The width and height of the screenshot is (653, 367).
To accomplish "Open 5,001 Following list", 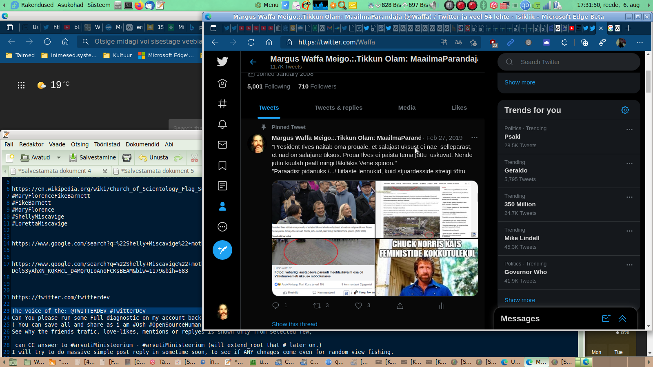I will pos(269,86).
